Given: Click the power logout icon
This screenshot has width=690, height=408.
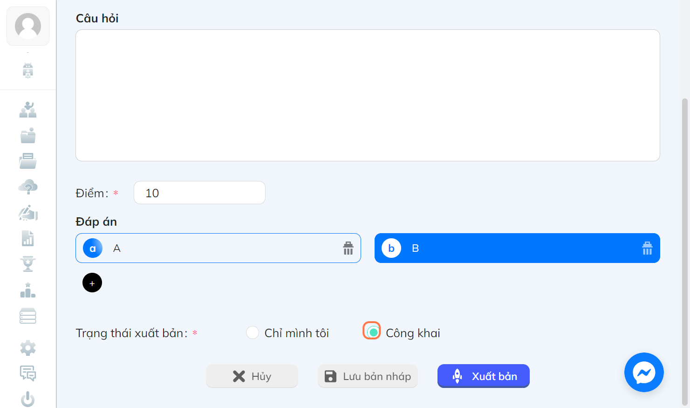Looking at the screenshot, I should (28, 399).
